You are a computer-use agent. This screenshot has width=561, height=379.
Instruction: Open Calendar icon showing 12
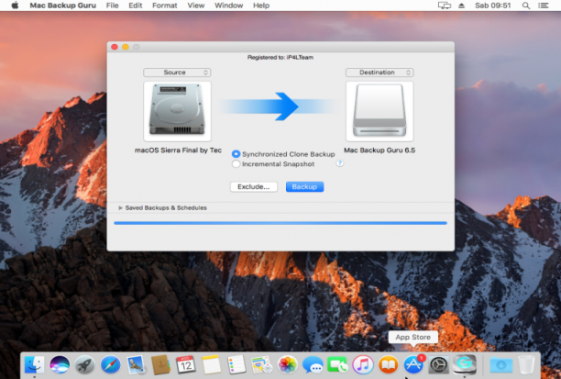(x=186, y=364)
